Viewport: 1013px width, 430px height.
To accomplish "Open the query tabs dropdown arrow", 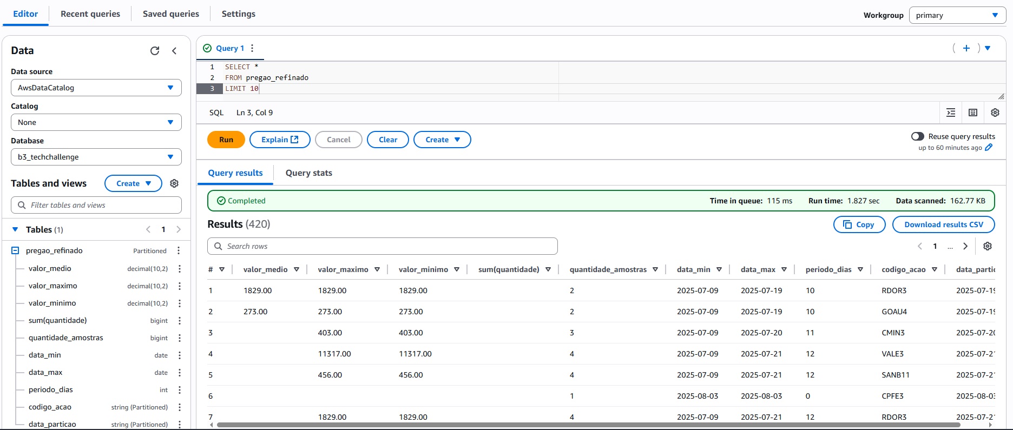I will (x=988, y=48).
